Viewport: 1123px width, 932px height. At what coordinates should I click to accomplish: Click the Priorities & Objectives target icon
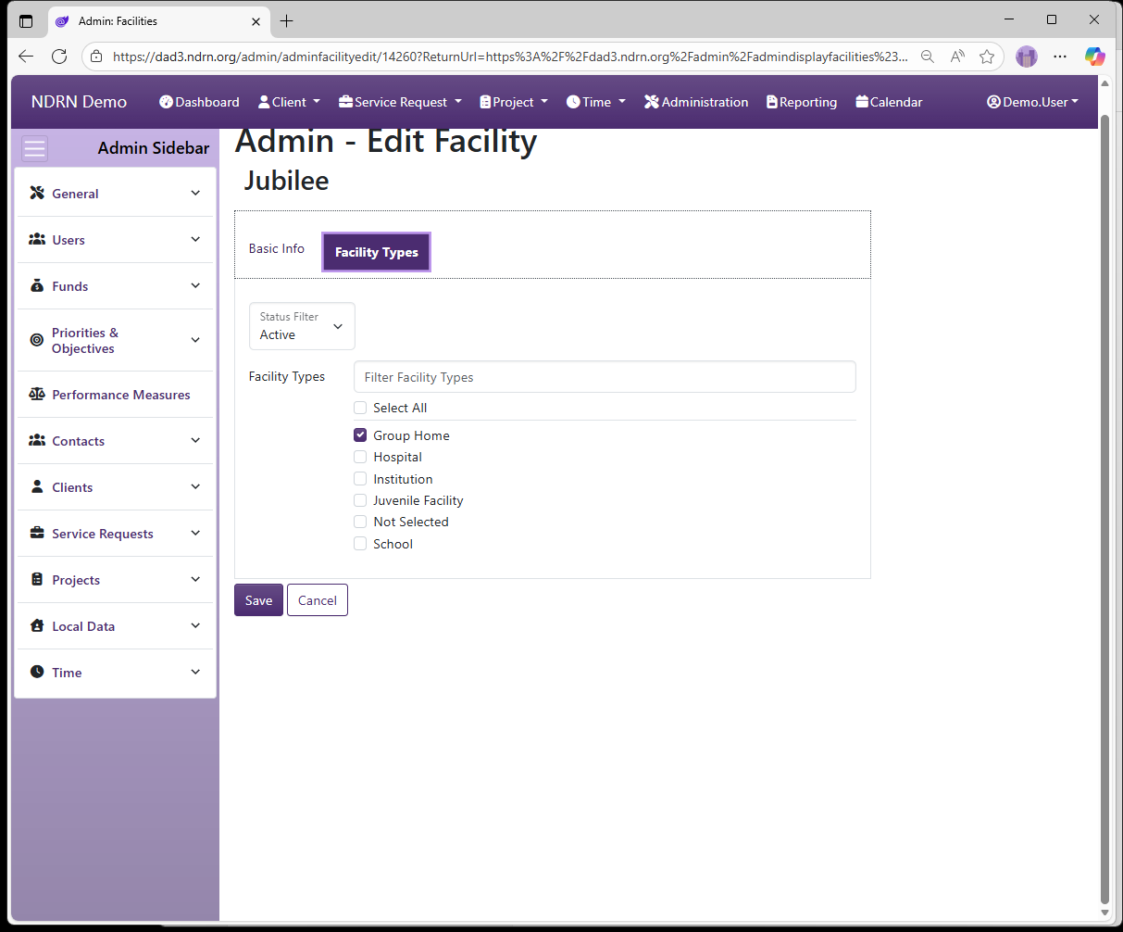click(x=37, y=340)
